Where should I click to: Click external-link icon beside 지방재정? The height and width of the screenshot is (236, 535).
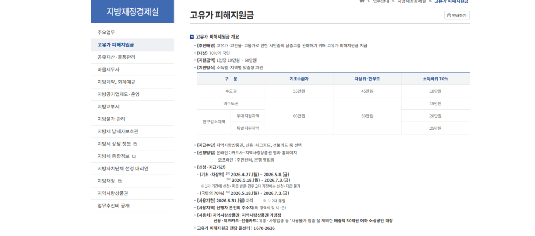[x=120, y=181]
